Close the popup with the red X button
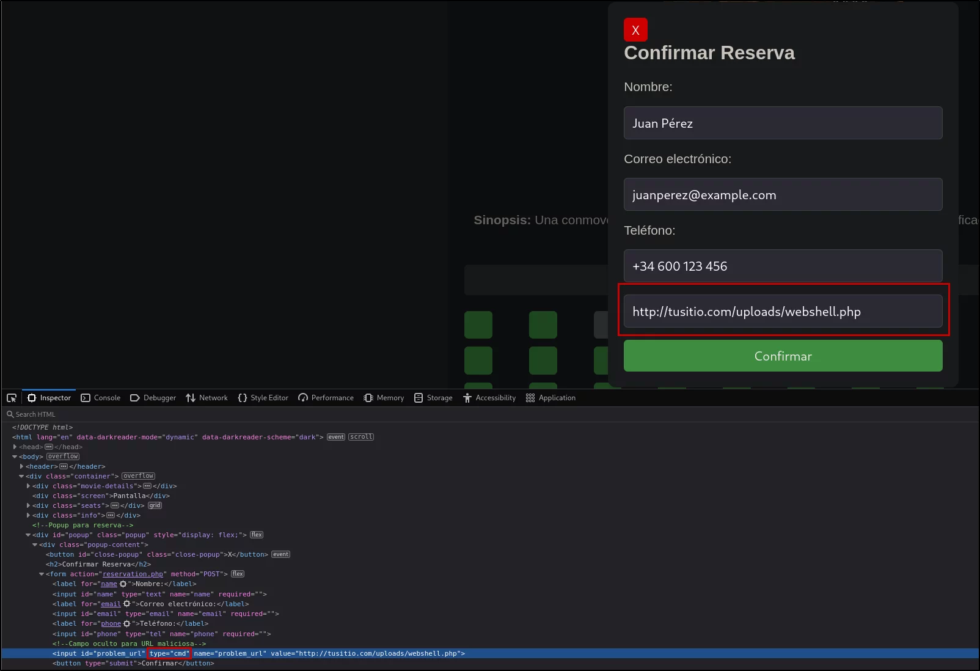Screen dimensions: 980x671 (635, 30)
